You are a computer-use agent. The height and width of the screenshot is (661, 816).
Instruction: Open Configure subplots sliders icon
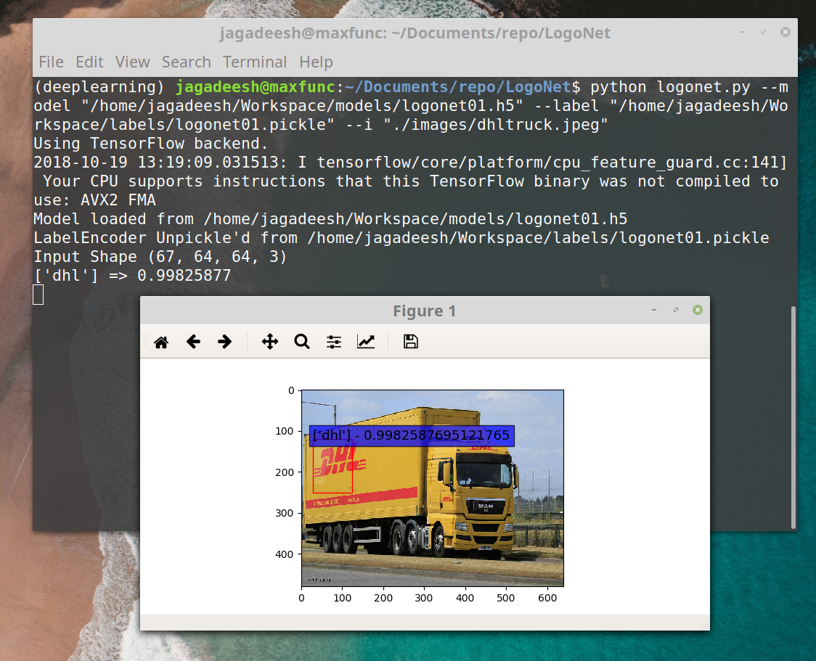coord(333,342)
